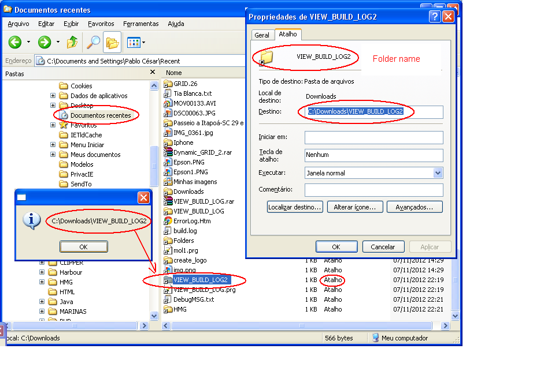Viewport: 555px width, 375px height.
Task: Expand the Meus documentos tree node
Action: [53, 155]
